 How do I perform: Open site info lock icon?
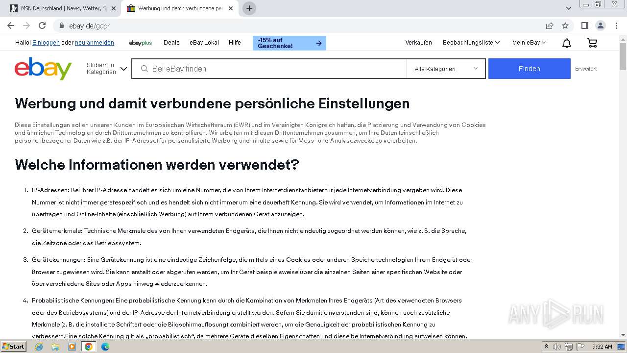[62, 25]
